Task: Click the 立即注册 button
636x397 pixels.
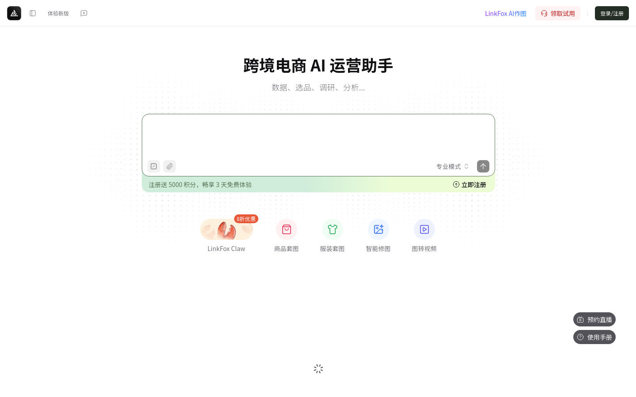Action: coord(469,184)
